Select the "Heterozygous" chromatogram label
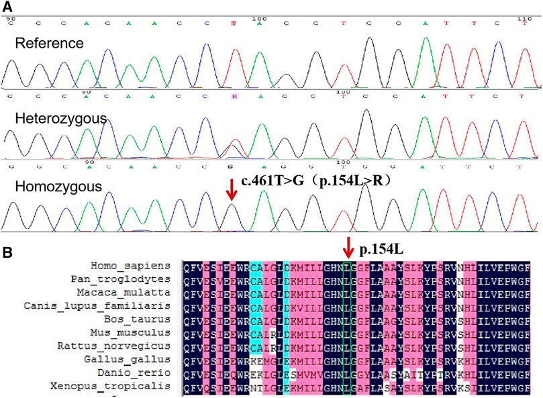 pos(61,119)
